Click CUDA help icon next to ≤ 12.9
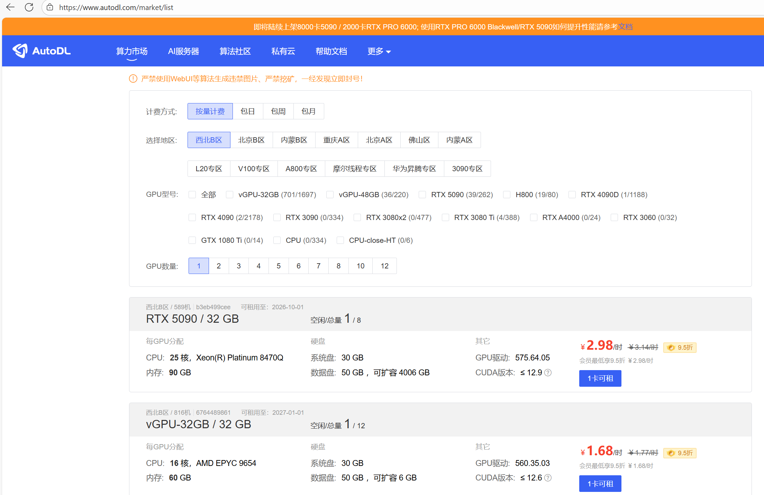Viewport: 764px width, 495px height. coord(548,373)
